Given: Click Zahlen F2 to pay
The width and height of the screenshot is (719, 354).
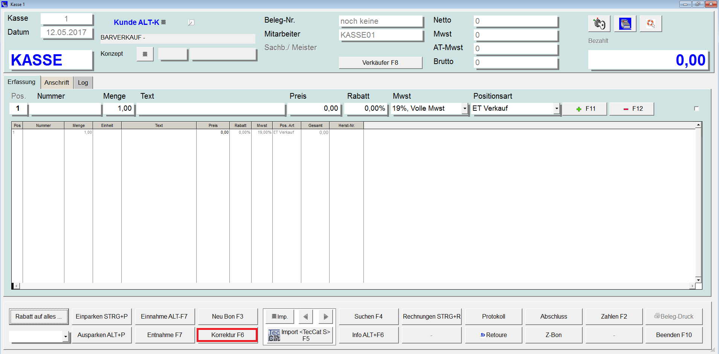Looking at the screenshot, I should click(614, 317).
